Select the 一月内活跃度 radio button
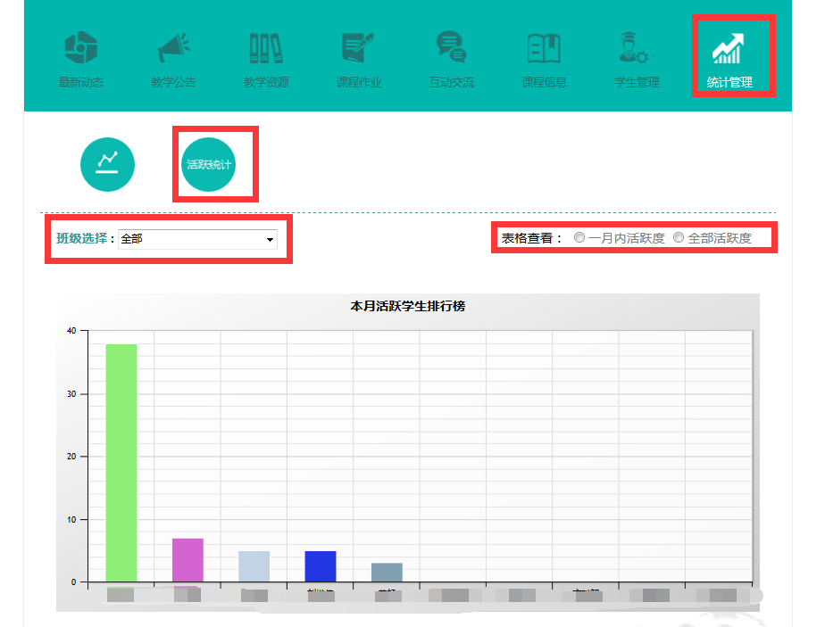The width and height of the screenshot is (825, 627). (579, 238)
